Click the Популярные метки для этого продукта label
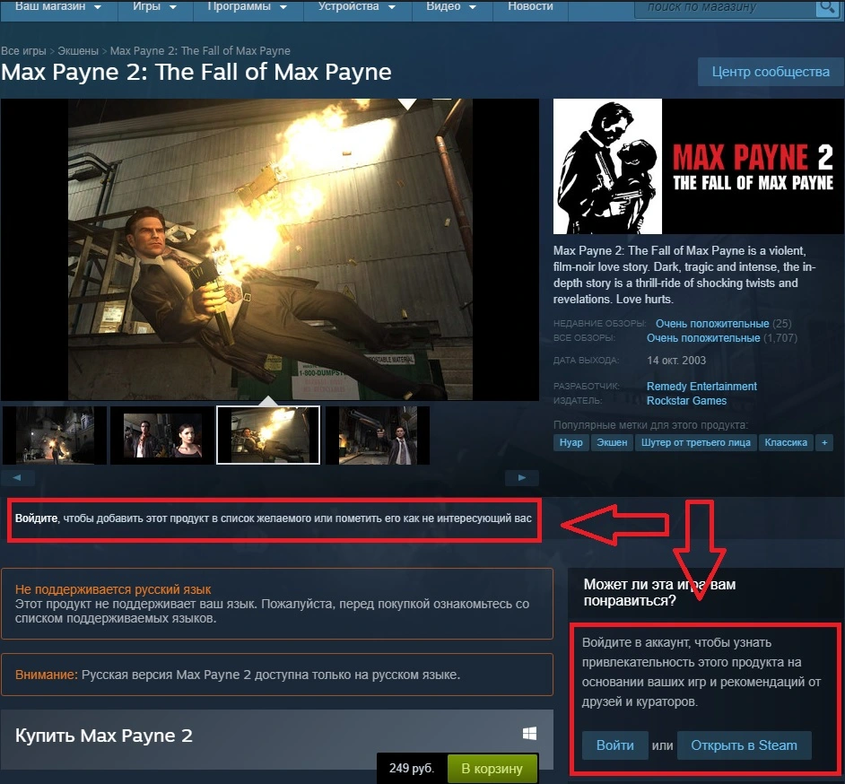Screen dimensions: 845x784 [x=650, y=424]
